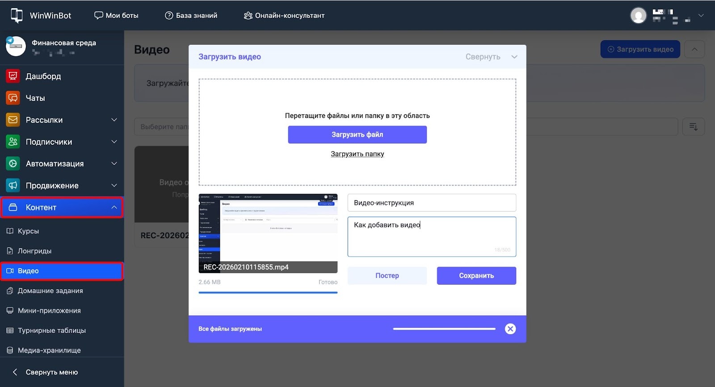This screenshot has width=715, height=387.
Task: Open the account dropdown arrow at top right
Action: click(701, 16)
